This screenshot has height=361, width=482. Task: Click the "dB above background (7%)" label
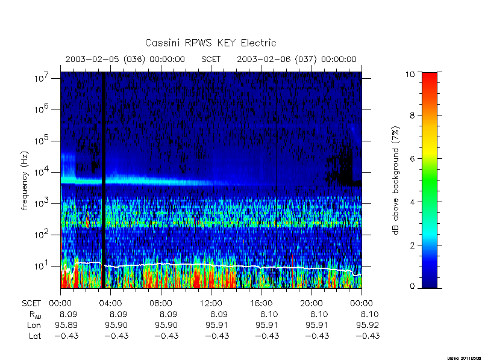pos(396,181)
